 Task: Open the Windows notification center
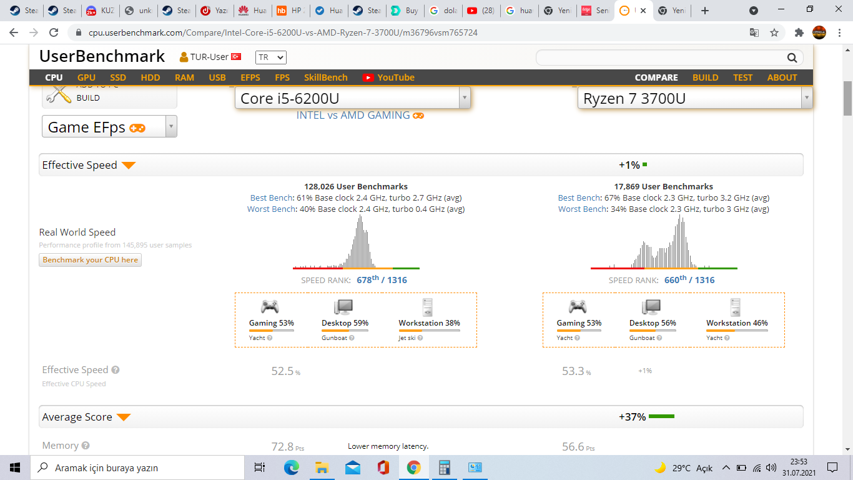click(x=832, y=467)
